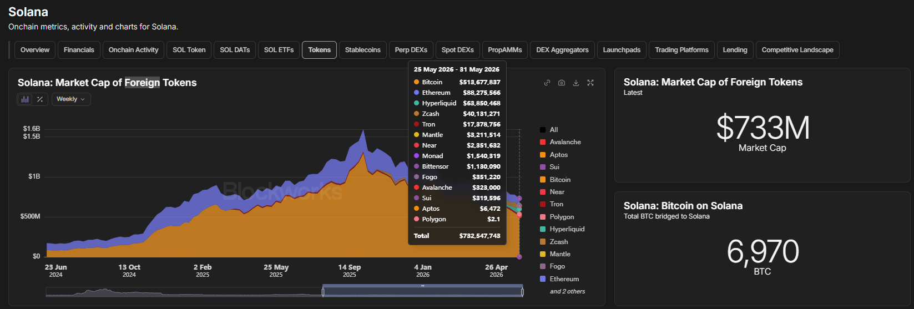
Task: Click left handle of time range slider
Action: 322,291
